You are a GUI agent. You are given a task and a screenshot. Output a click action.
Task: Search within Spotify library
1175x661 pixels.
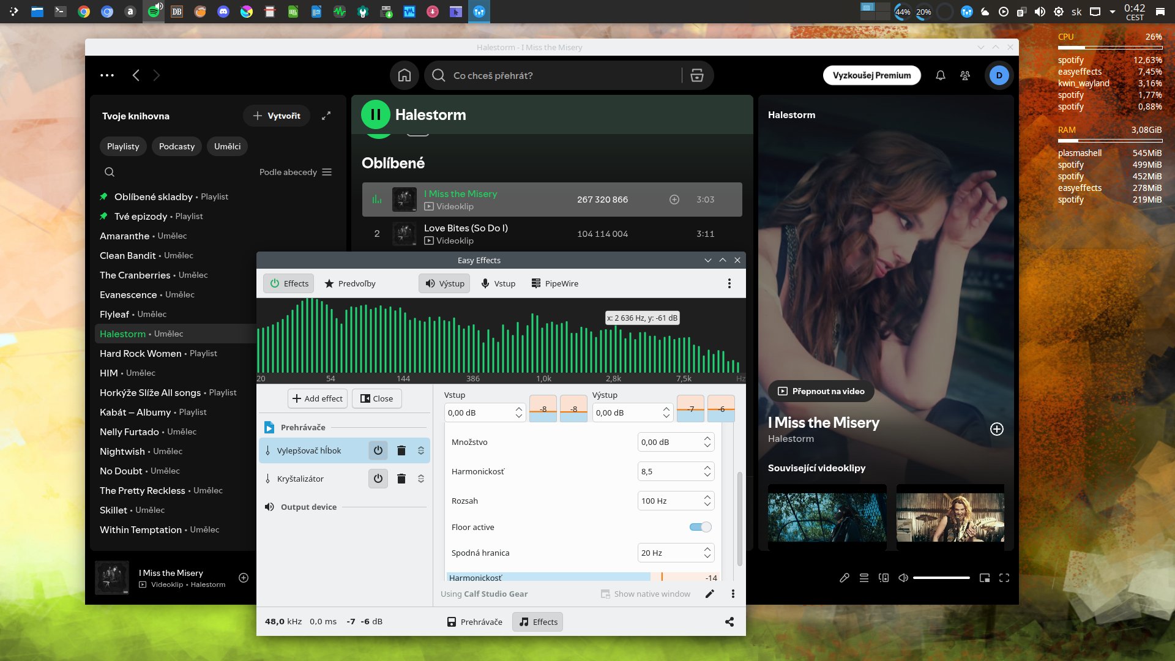pos(110,172)
